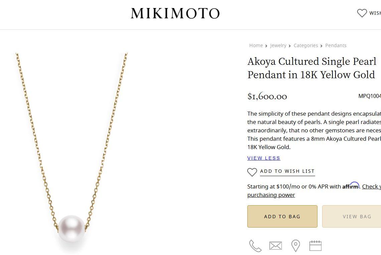Click the store locator pin icon
Screen dimensions: 381x255
pyautogui.click(x=295, y=246)
